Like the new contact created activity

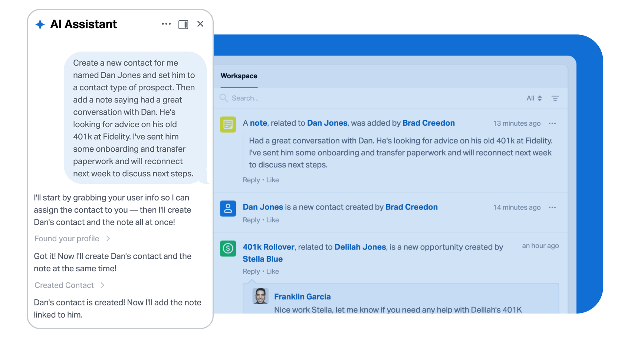pos(273,220)
